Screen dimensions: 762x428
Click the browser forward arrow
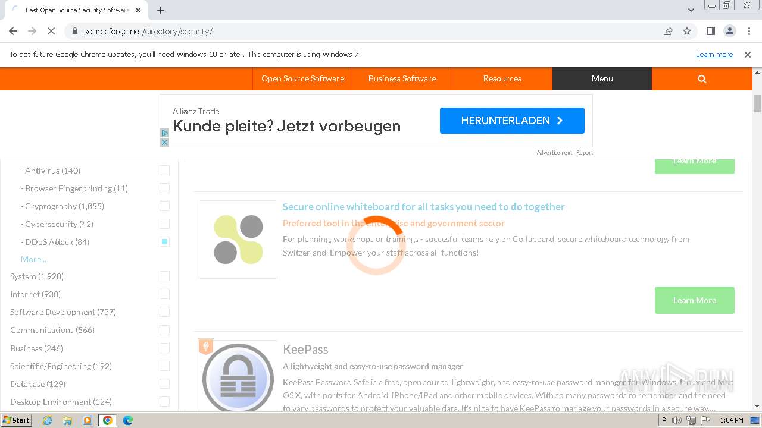coord(32,31)
